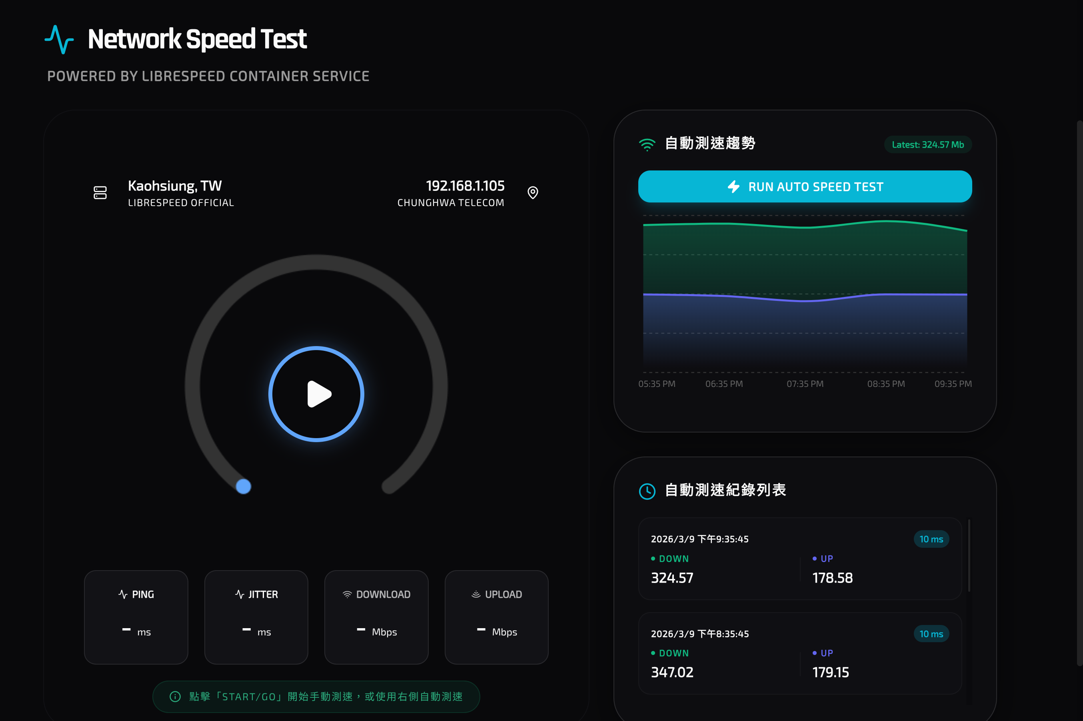Viewport: 1083px width, 721px height.
Task: Click the download value 324.57
Action: click(672, 578)
